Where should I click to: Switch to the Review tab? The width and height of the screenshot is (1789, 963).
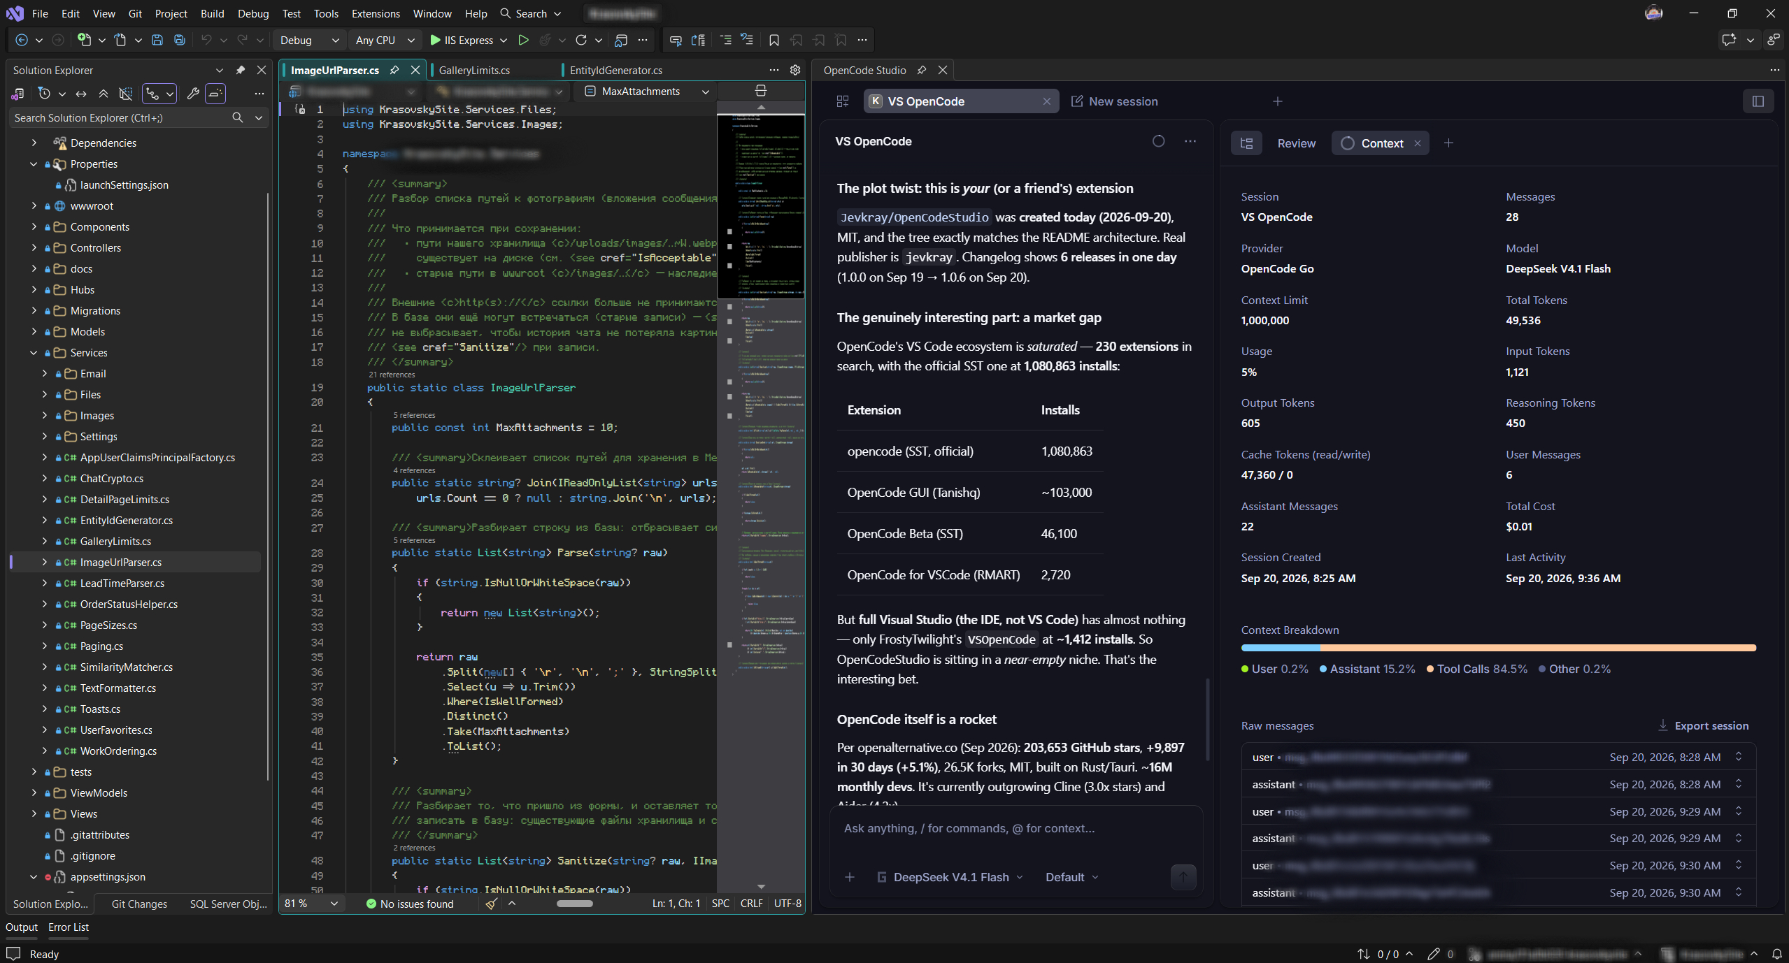pyautogui.click(x=1296, y=143)
